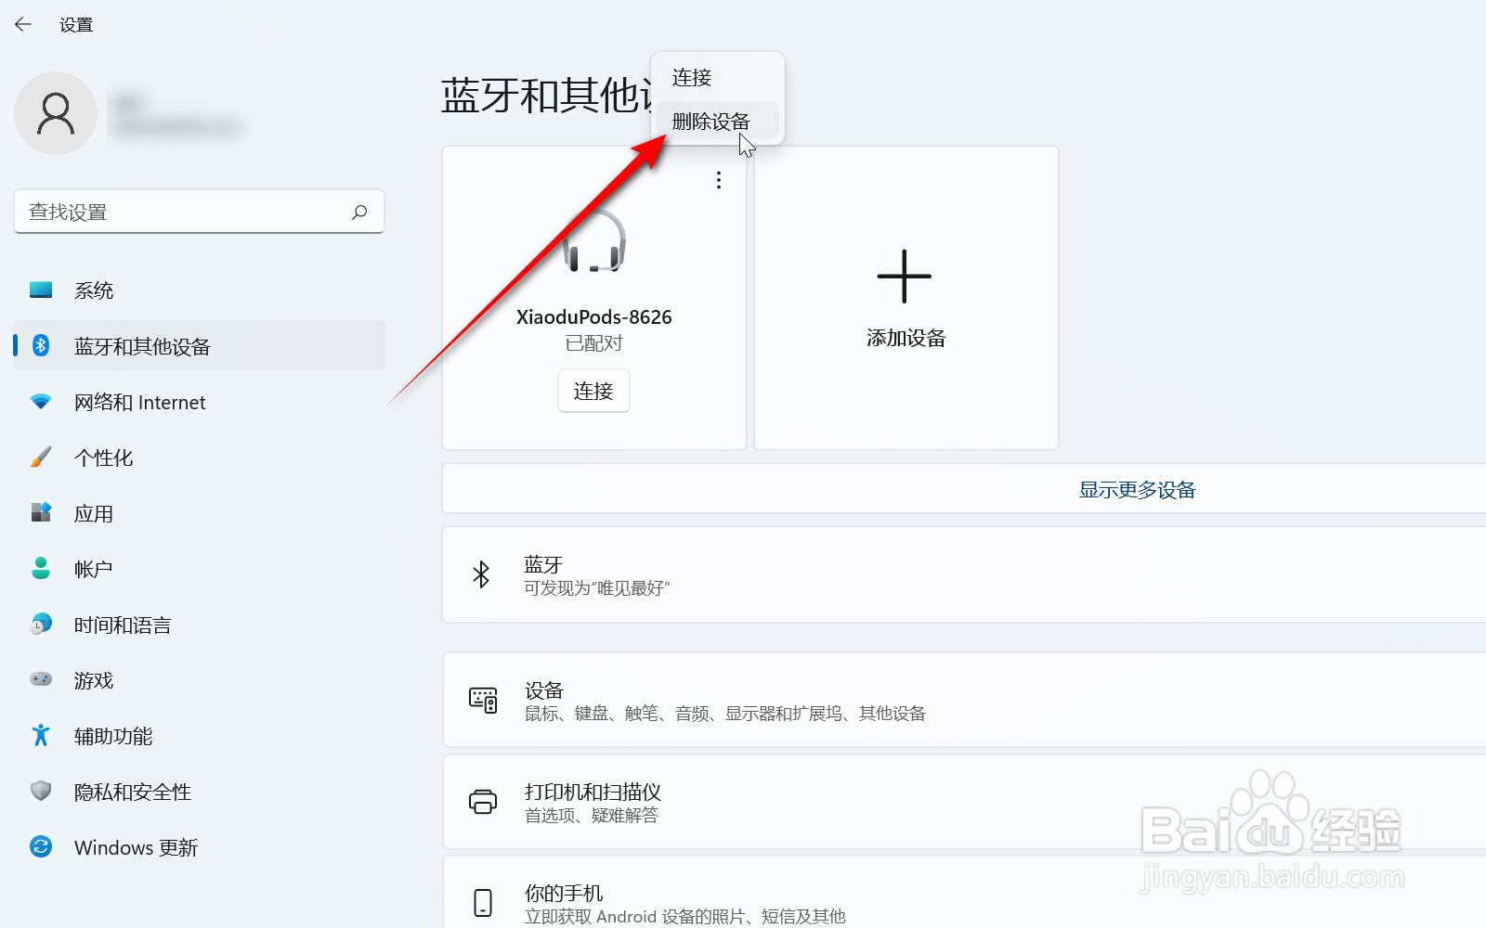This screenshot has width=1486, height=928.
Task: Click the back arrow at top left
Action: [22, 24]
